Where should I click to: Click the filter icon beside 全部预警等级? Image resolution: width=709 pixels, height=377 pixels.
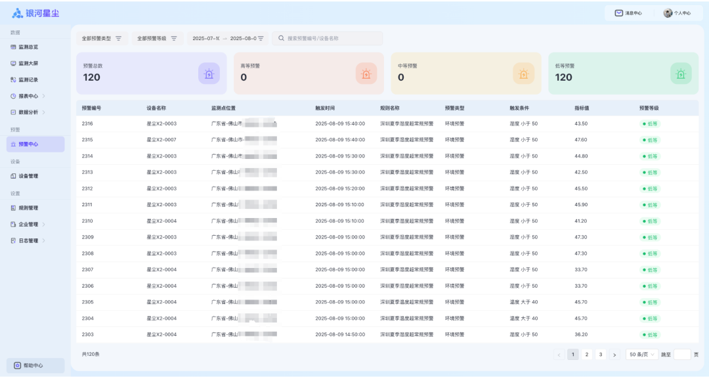tap(174, 39)
